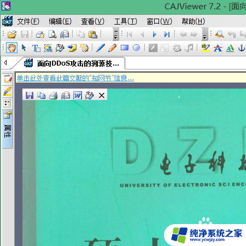Click the color list icon in left sidebar
This screenshot has height=246, width=246.
click(7, 103)
